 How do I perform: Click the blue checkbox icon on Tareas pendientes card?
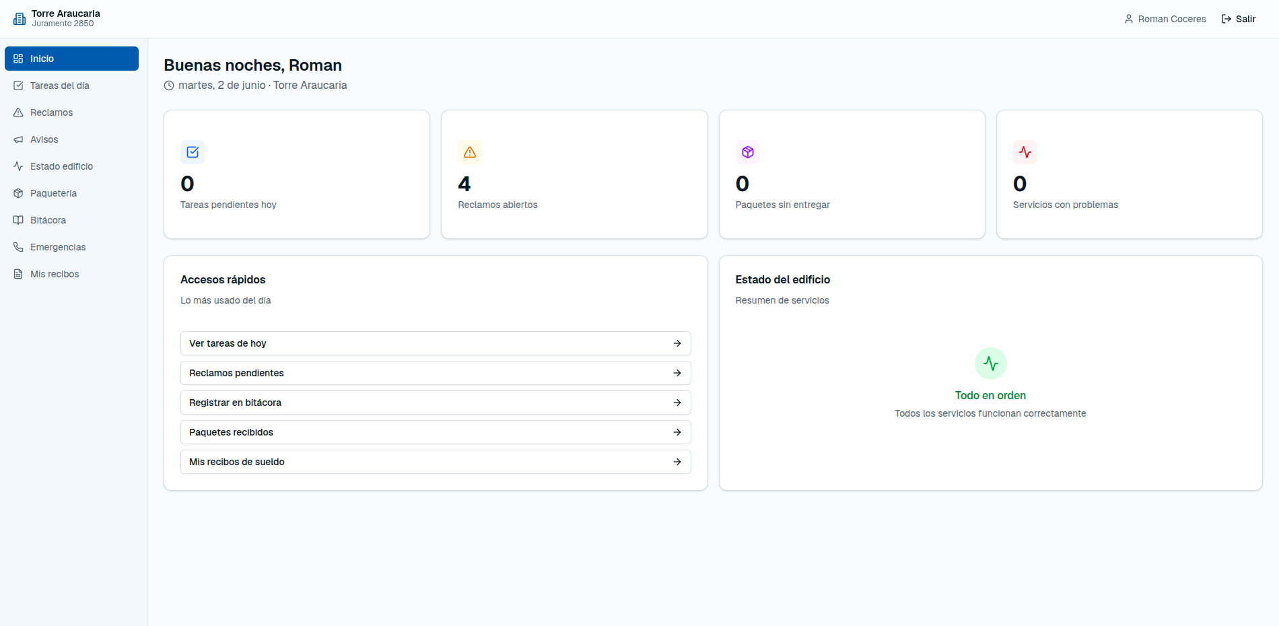[x=193, y=152]
